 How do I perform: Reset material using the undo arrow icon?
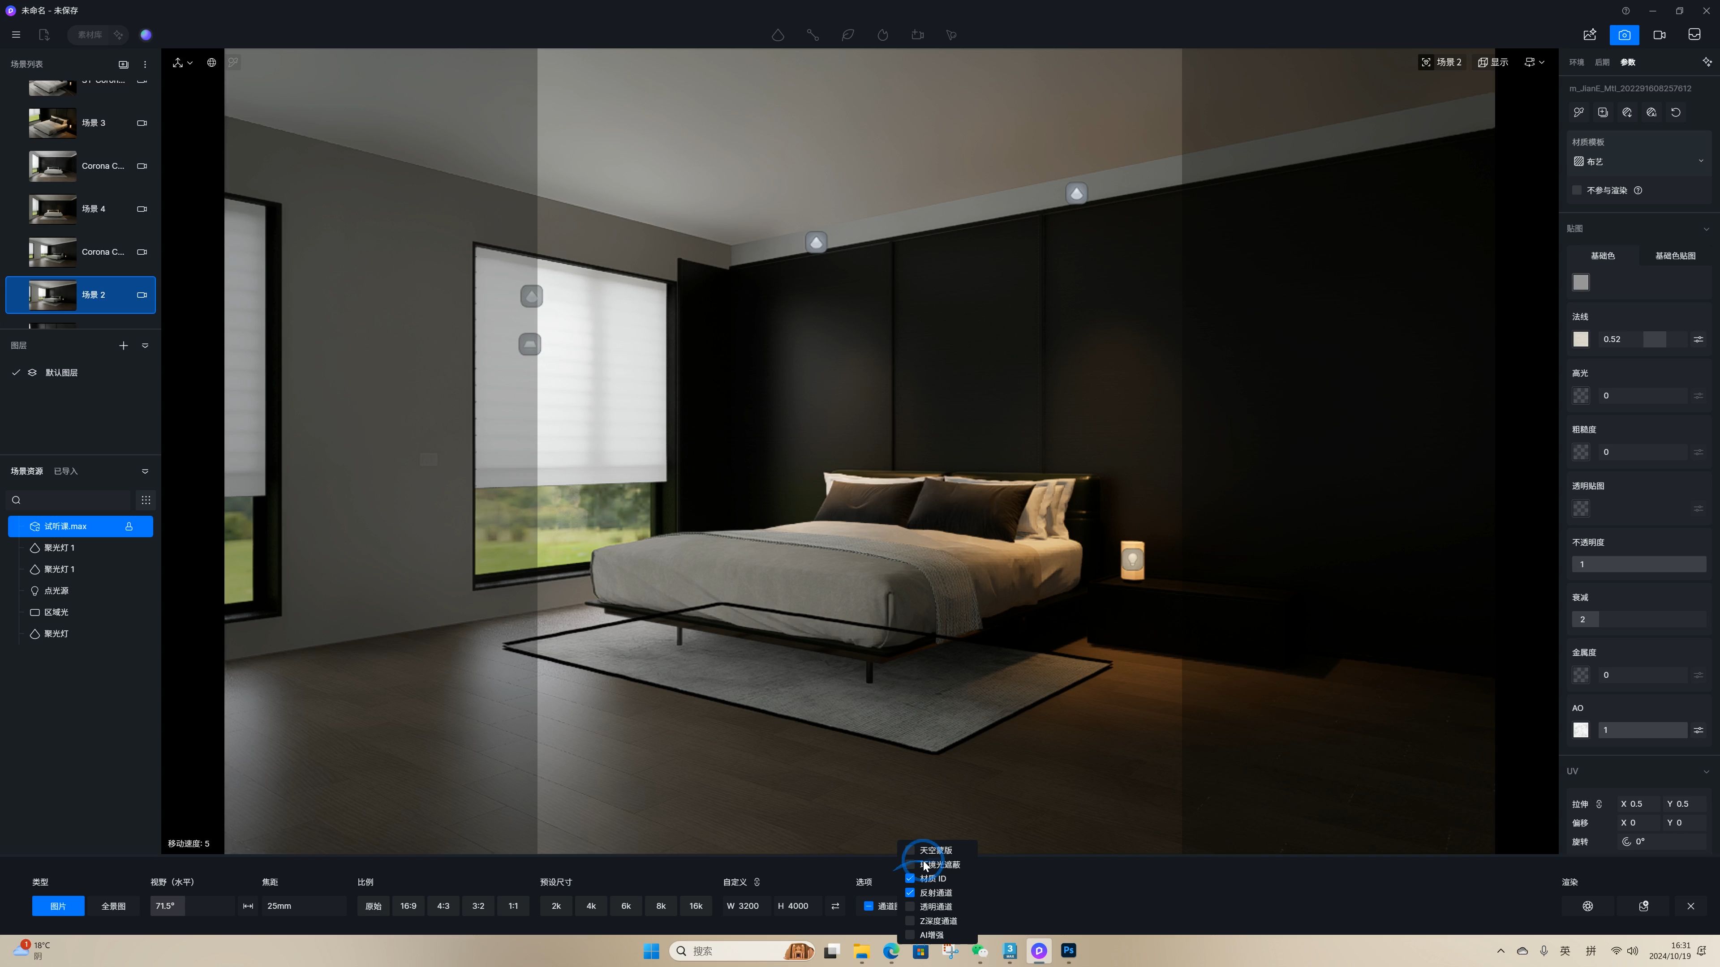[1676, 112]
